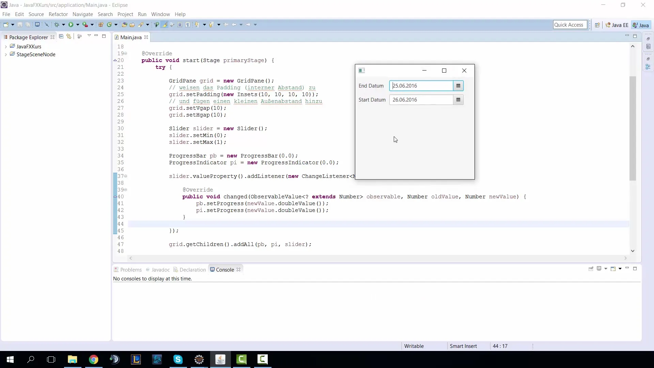Open dropdown next to Search flashlight icon
Viewport: 654px width, 368px height.
coord(147,25)
